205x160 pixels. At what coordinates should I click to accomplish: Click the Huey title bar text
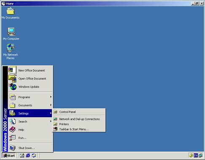point(10,3)
